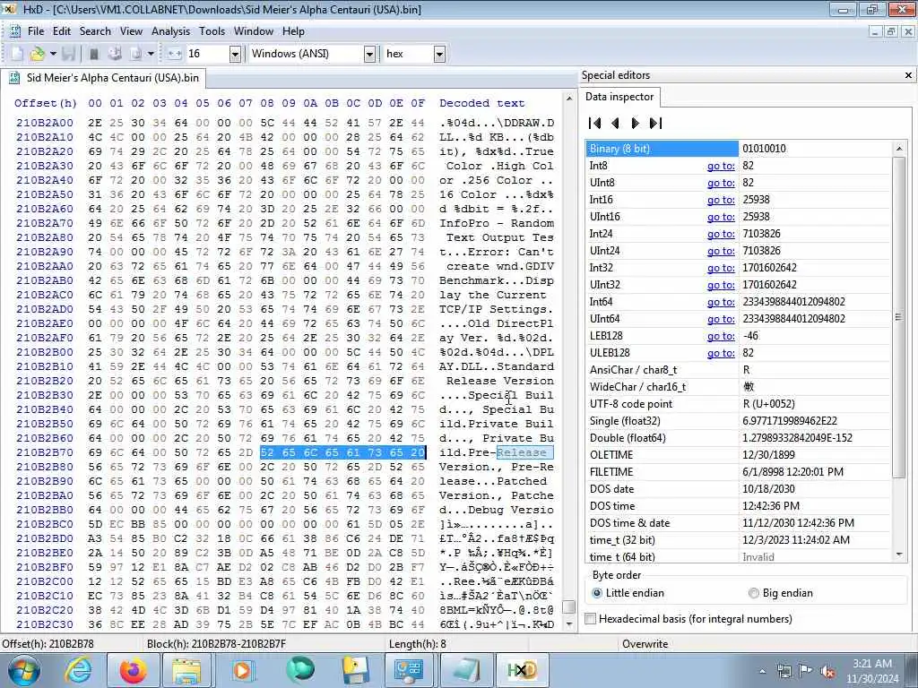Screen dimensions: 918x688
Task: Click go to link for Int32
Action: pyautogui.click(x=721, y=267)
